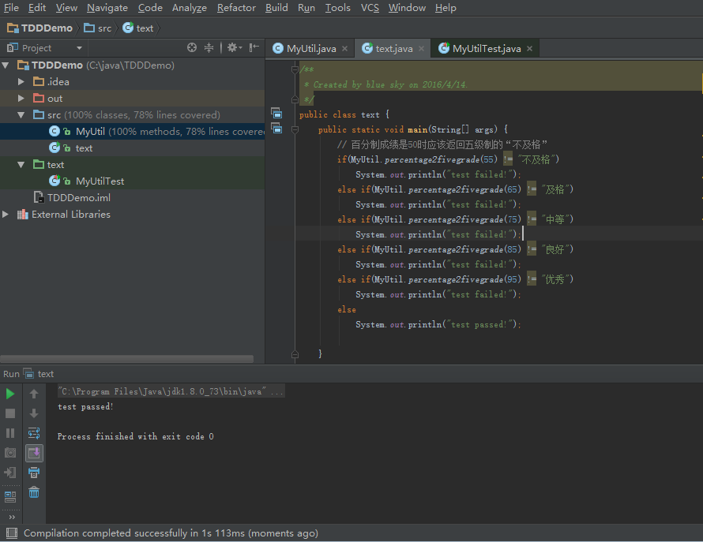Open the Build menu
The height and width of the screenshot is (542, 703).
276,8
